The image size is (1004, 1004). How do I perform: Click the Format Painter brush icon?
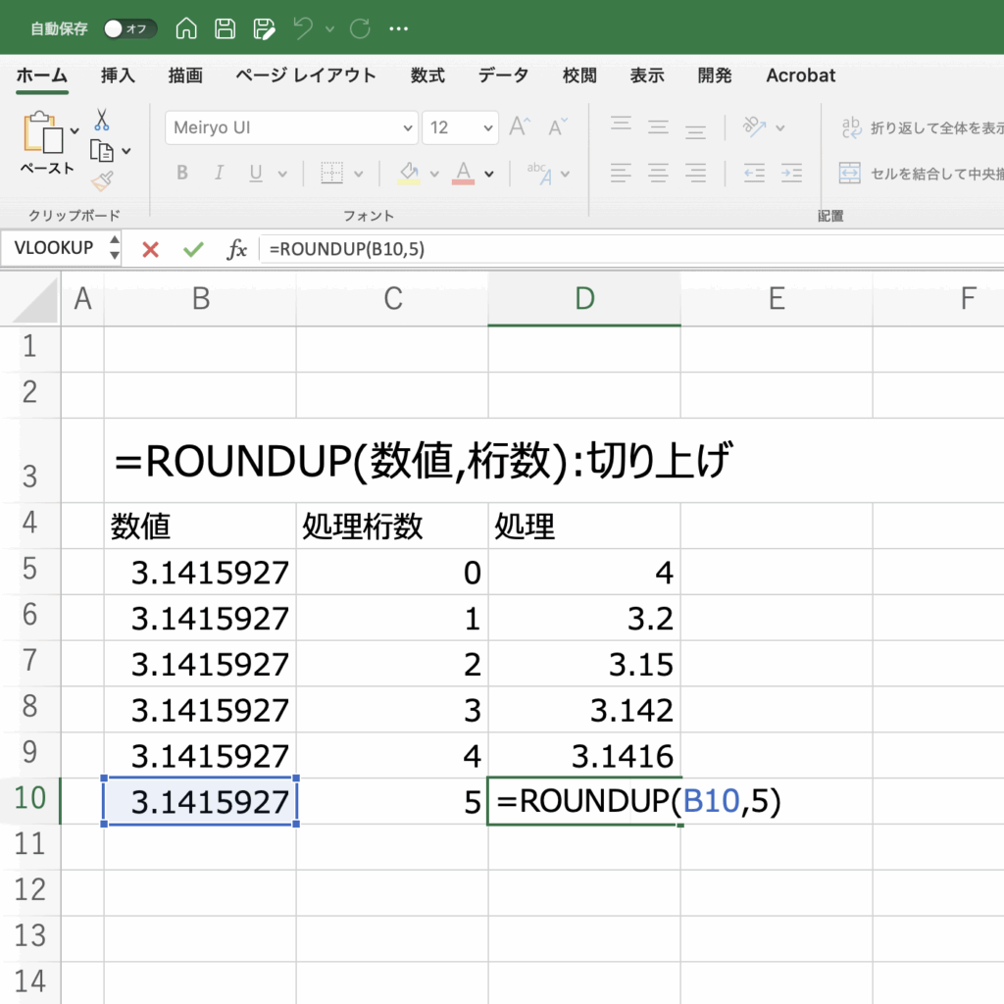coord(102,181)
